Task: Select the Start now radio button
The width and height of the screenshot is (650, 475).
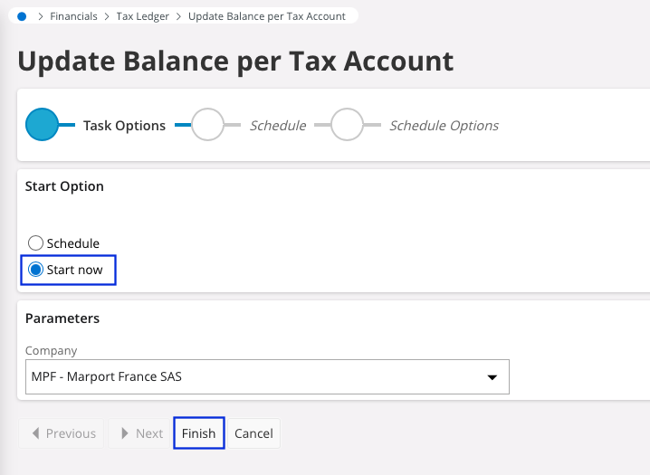Action: (x=36, y=270)
